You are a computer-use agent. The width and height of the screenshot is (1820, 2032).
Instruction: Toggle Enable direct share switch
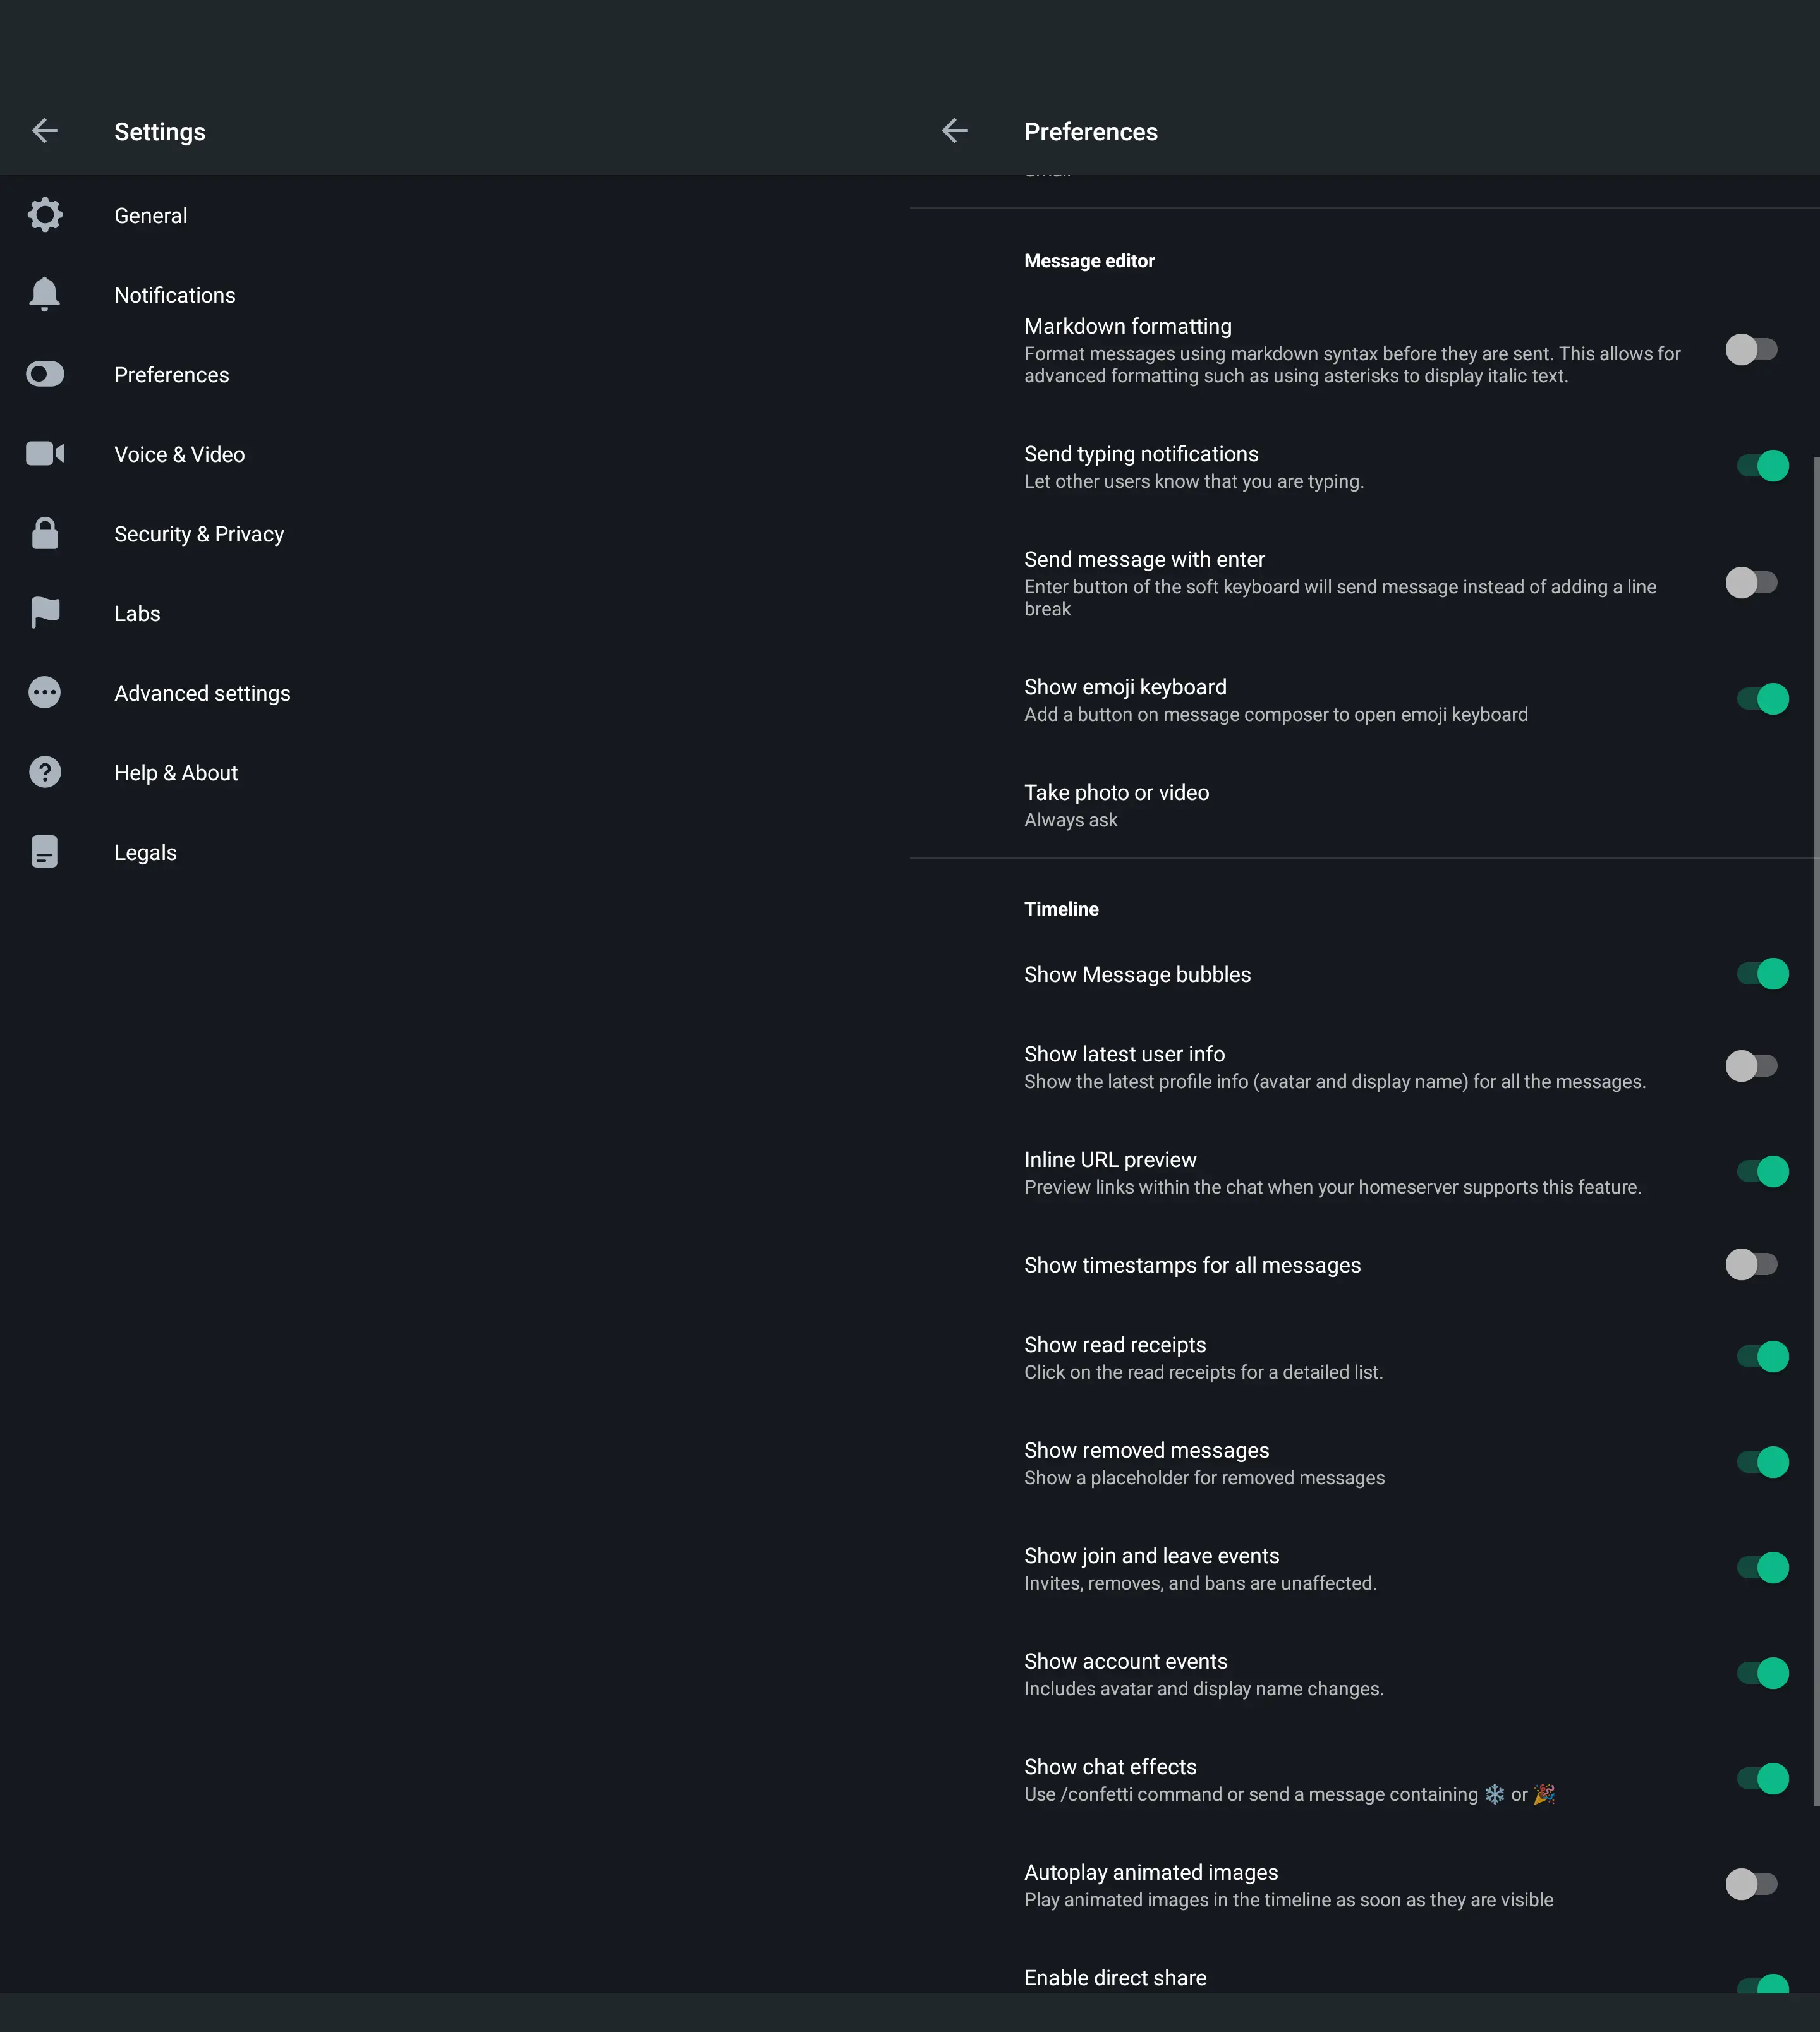pos(1763,1984)
